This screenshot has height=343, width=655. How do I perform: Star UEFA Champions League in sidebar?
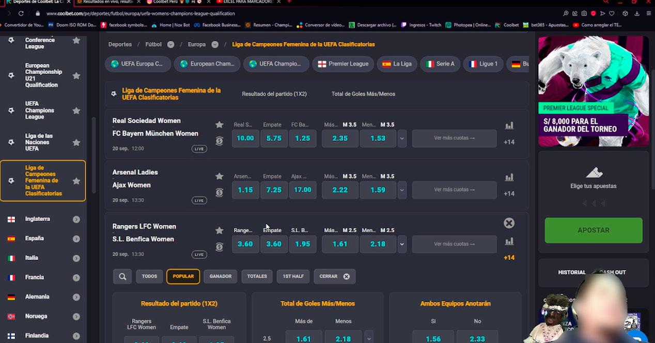click(76, 111)
